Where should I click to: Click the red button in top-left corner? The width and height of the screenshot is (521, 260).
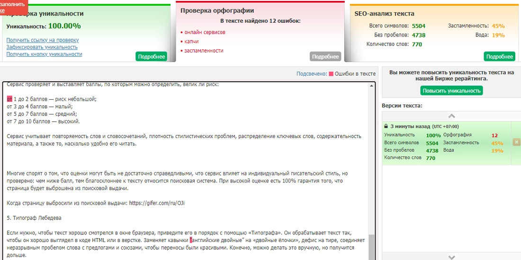(x=13, y=7)
